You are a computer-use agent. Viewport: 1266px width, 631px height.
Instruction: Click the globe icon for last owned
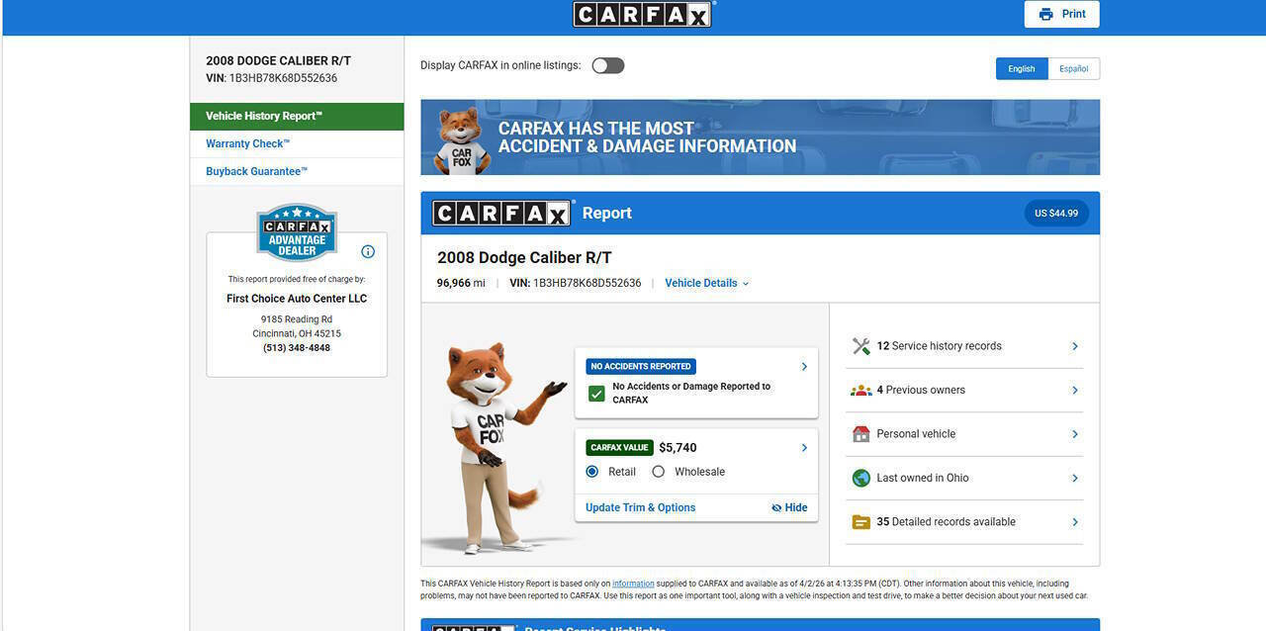point(860,478)
